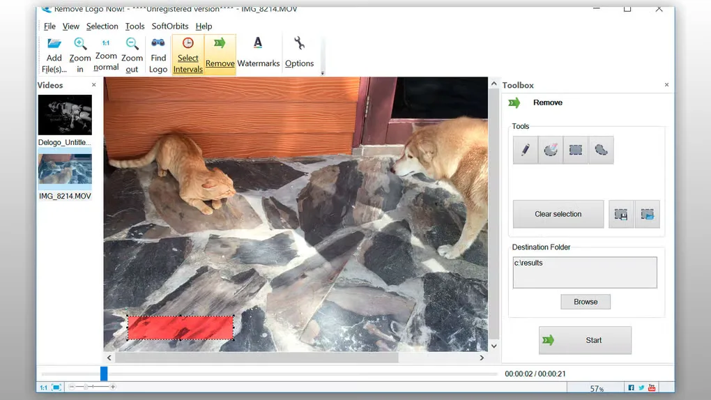Click the fit-to-window icon in status bar

56,387
